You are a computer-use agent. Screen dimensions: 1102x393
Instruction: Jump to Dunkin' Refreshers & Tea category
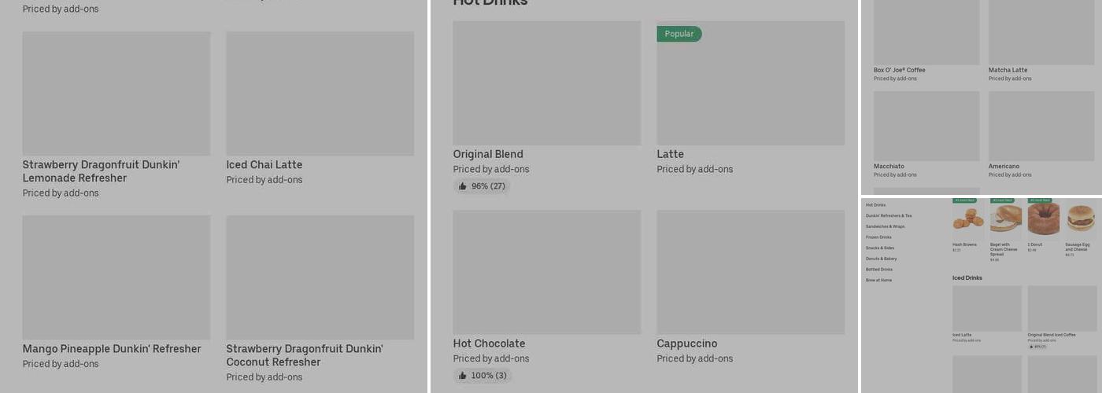(x=889, y=215)
